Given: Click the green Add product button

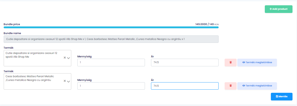Looking at the screenshot, I should pos(279,9).
